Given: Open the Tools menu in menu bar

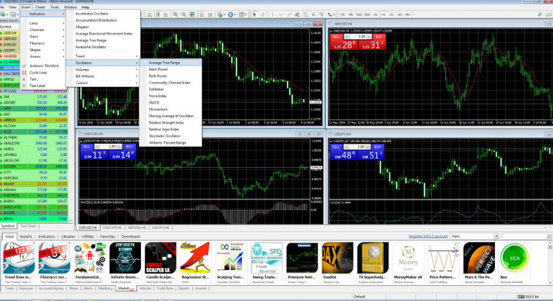Looking at the screenshot, I should pyautogui.click(x=55, y=7).
